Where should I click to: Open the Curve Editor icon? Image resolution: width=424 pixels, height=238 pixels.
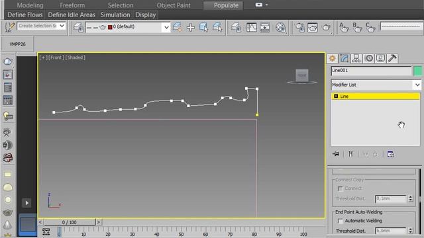pos(252,27)
